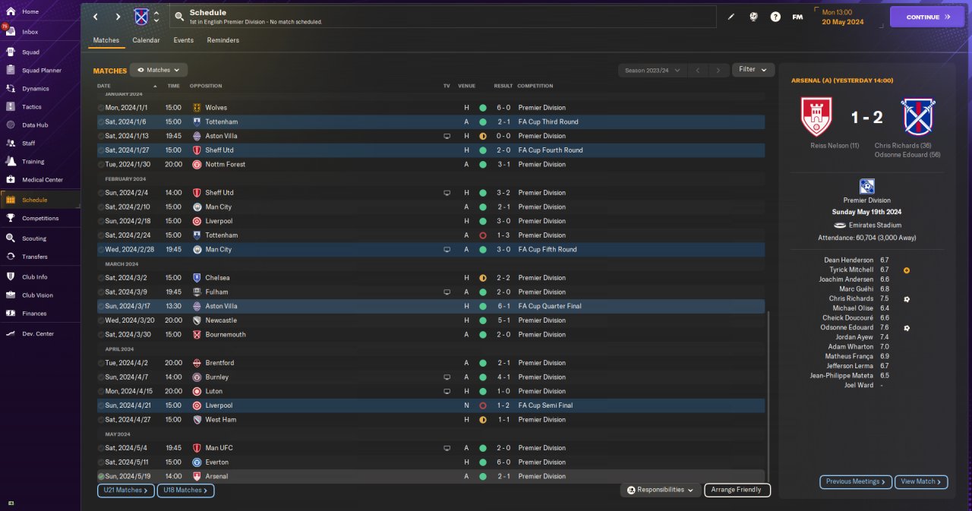Click the Continue button
The image size is (972, 511).
[x=927, y=17]
